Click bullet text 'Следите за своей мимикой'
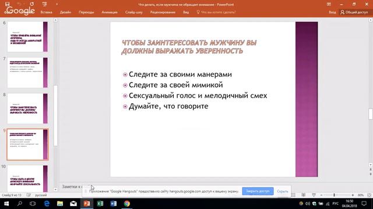The height and width of the screenshot is (209, 373). tap(176, 85)
